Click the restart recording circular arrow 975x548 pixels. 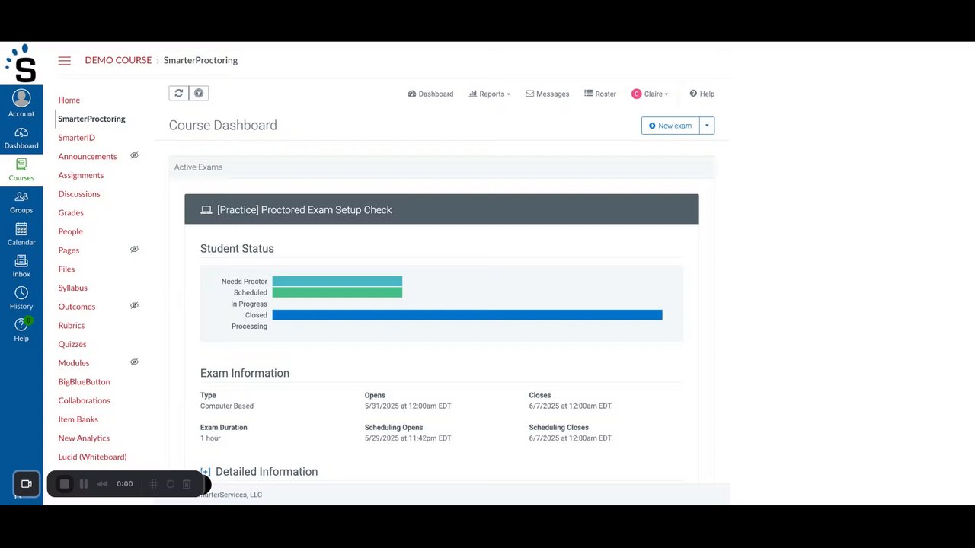[170, 484]
